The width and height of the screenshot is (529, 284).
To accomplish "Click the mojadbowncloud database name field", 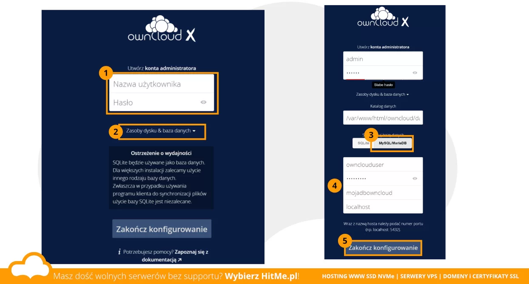I will [x=383, y=193].
